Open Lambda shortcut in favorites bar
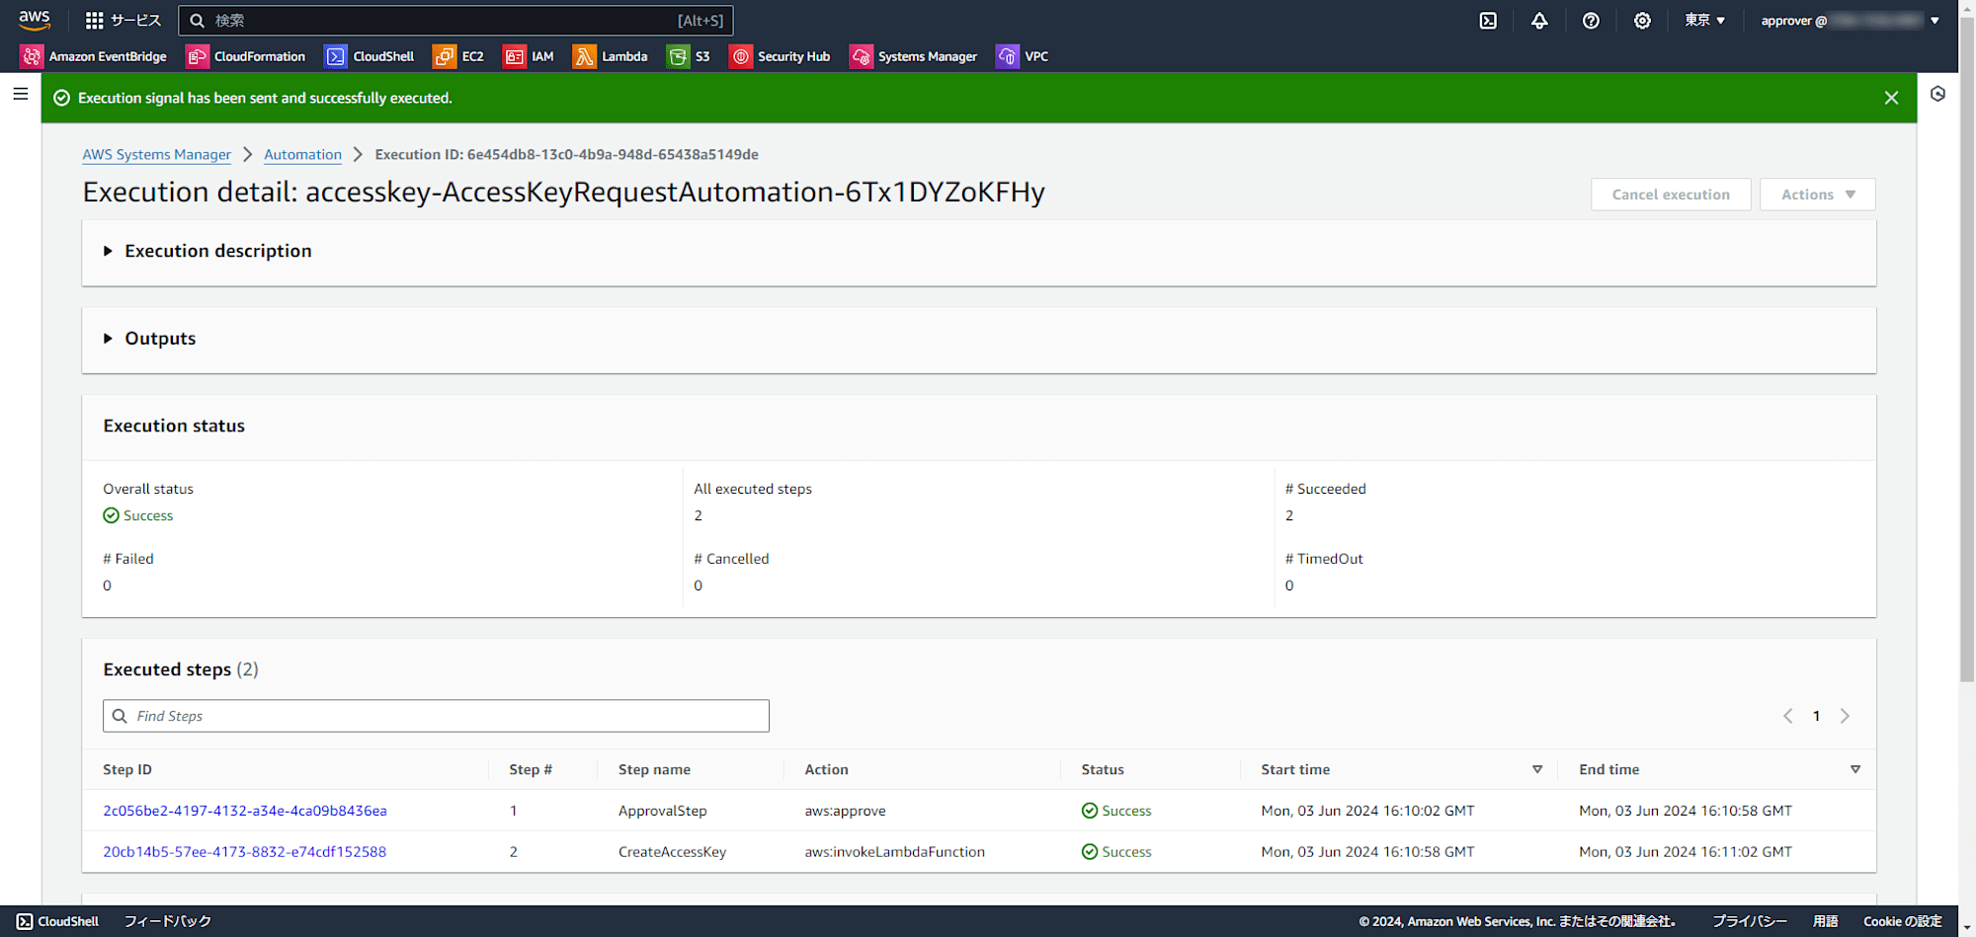The image size is (1976, 937). [x=611, y=56]
